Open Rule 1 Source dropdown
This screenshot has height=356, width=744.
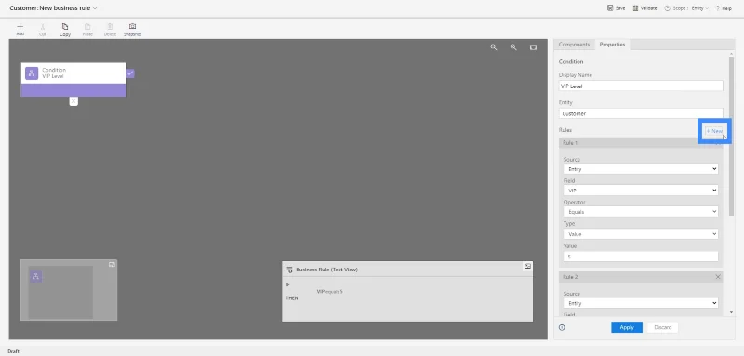coord(641,169)
